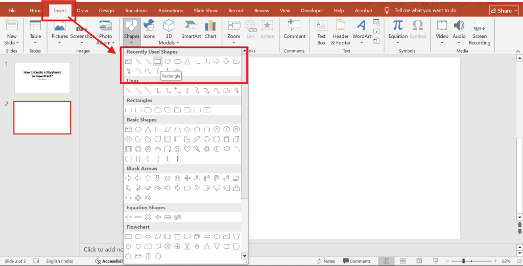The image size is (523, 266).
Task: Toggle the Comments pane in status bar
Action: tap(356, 261)
